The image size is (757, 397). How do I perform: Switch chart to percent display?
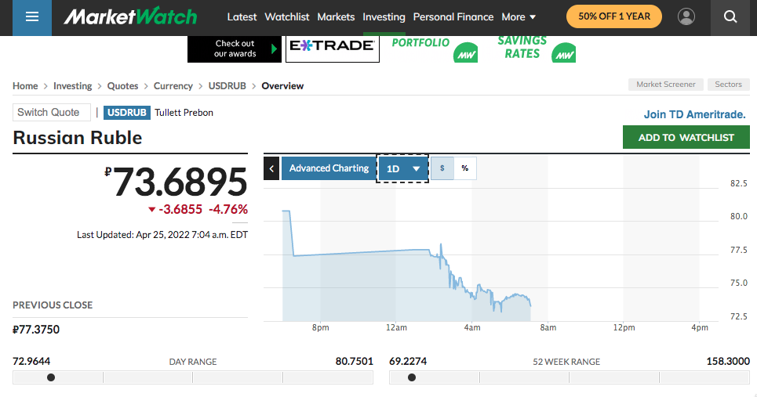(x=465, y=168)
